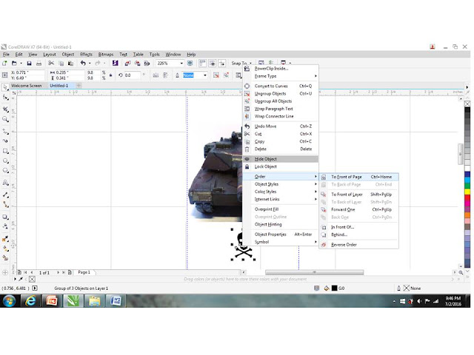
Task: Choose PowerClip Inside command
Action: tap(281, 69)
